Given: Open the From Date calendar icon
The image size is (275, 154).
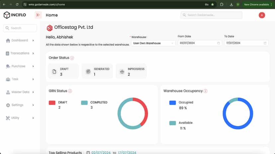Looking at the screenshot, I should pos(219,43).
